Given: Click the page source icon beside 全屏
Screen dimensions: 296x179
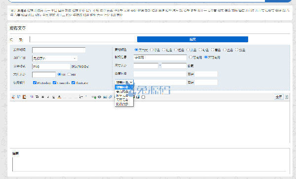Looking at the screenshot, I should (x=287, y=97).
